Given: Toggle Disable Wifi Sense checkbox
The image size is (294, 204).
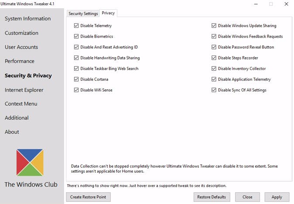Looking at the screenshot, I should (x=77, y=90).
